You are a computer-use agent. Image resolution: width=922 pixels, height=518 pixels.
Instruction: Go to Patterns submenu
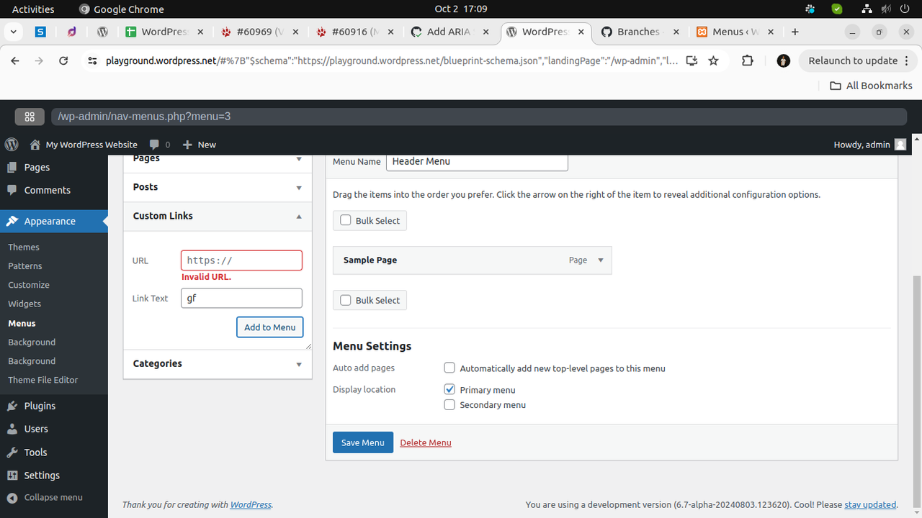click(25, 266)
